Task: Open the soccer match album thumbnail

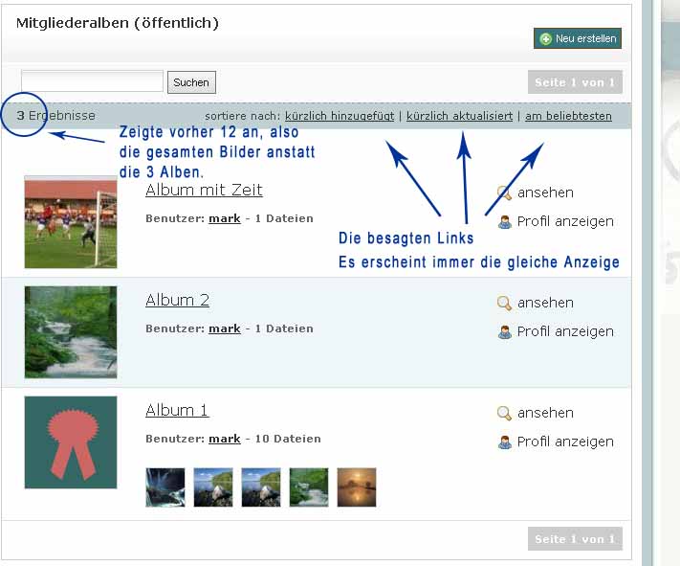Action: coord(71,222)
